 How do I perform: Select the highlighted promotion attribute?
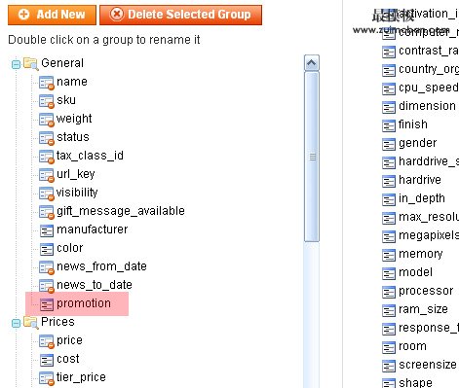click(x=84, y=303)
